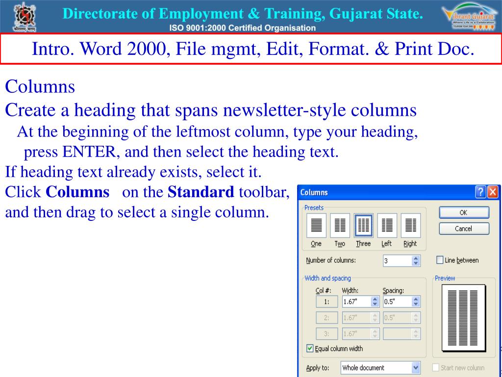Screen dimensions: 502x377
Task: Click 'ISO 9001:2000 Certified Organisation' text
Action: pos(242,28)
